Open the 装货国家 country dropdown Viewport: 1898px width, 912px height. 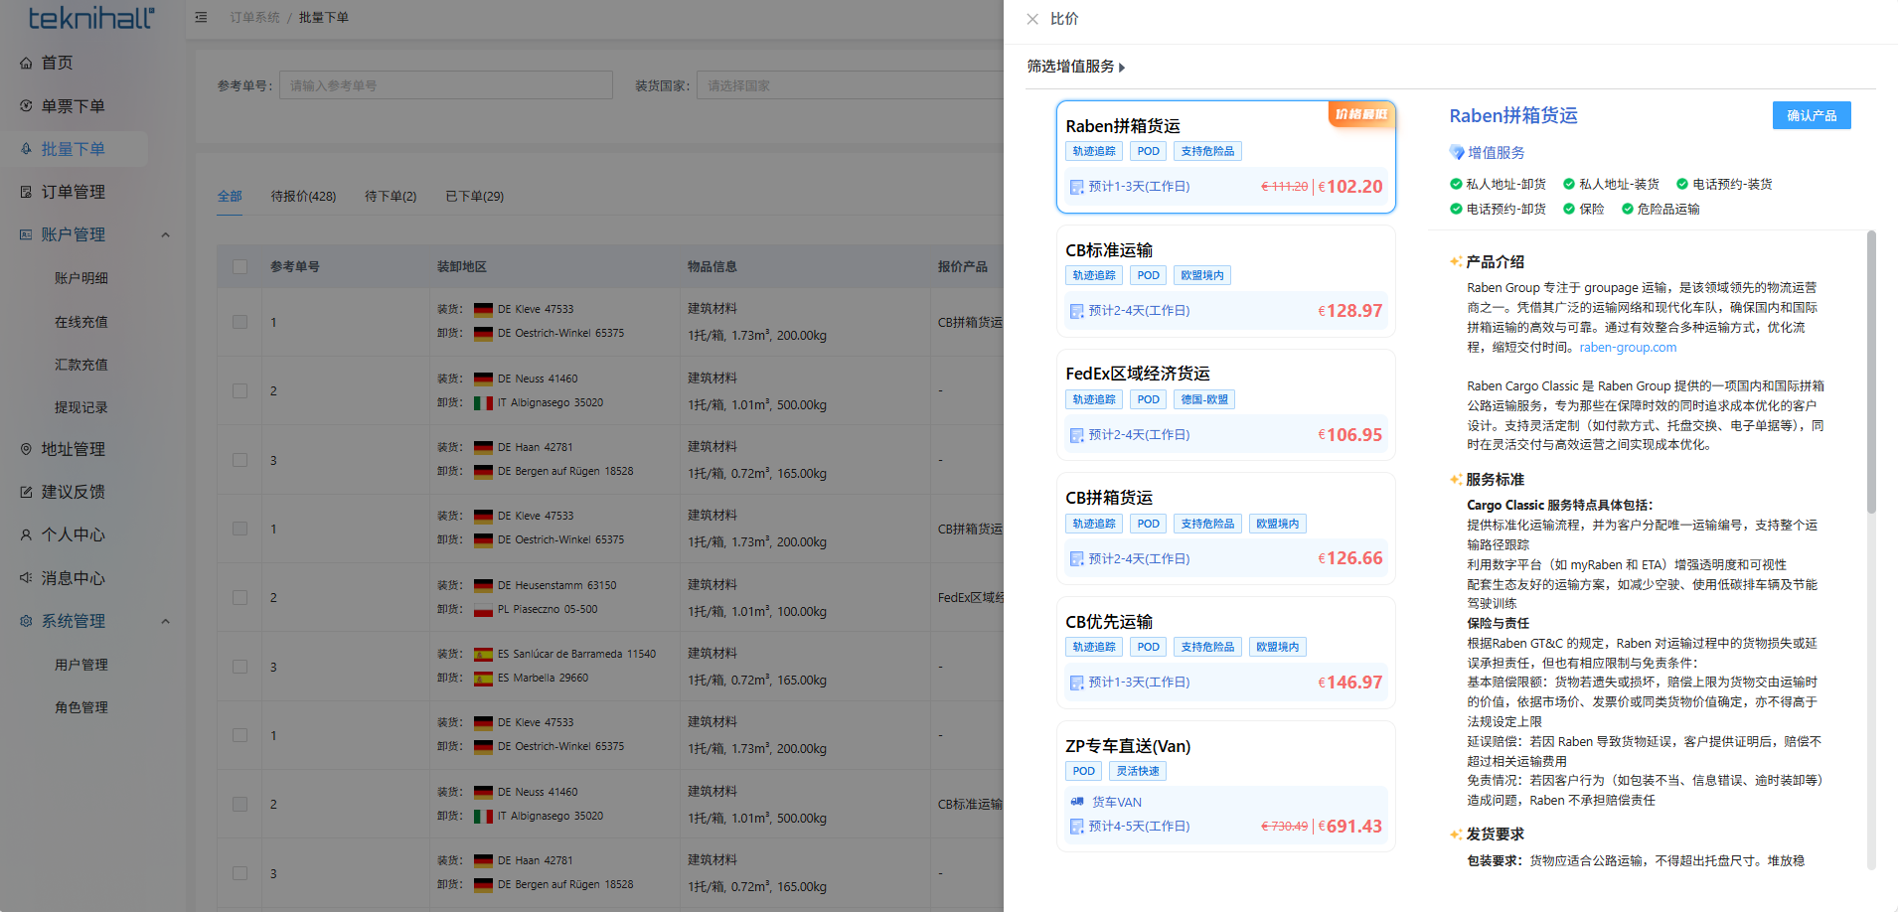pyautogui.click(x=850, y=85)
